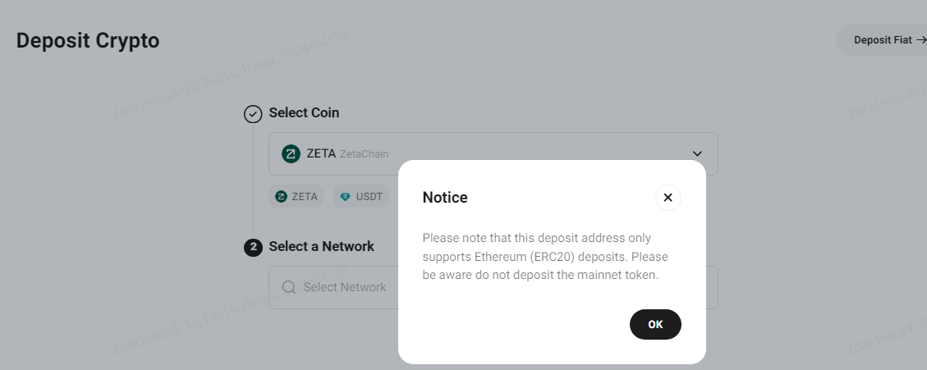Click the USDT diamond icon in the chip
Viewport: 927px width, 370px height.
[x=345, y=197]
